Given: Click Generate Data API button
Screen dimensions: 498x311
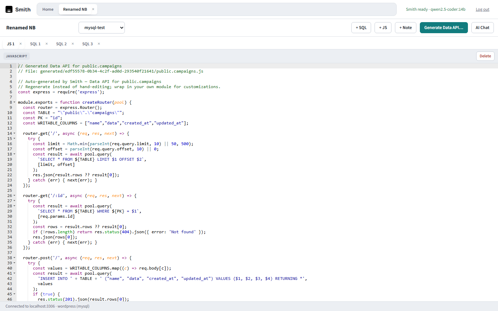Looking at the screenshot, I should pyautogui.click(x=444, y=28).
